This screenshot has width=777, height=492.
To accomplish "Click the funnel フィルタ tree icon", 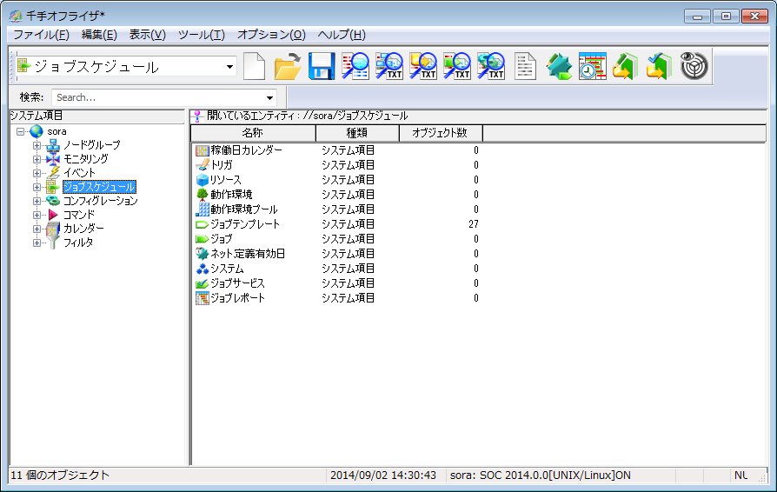I will pos(52,243).
